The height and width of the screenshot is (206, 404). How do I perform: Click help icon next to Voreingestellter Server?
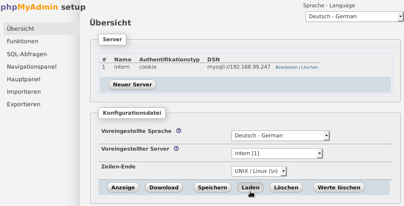click(x=176, y=149)
